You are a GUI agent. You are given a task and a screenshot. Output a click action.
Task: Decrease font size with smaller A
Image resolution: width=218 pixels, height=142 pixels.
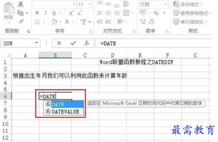(x=80, y=13)
